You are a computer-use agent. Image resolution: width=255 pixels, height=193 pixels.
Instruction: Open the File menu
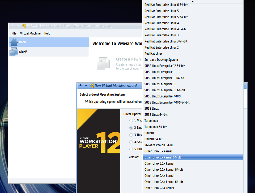click(x=14, y=33)
